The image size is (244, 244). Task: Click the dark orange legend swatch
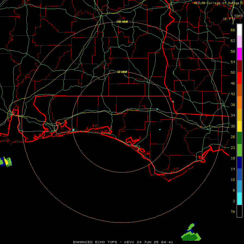click(x=239, y=90)
